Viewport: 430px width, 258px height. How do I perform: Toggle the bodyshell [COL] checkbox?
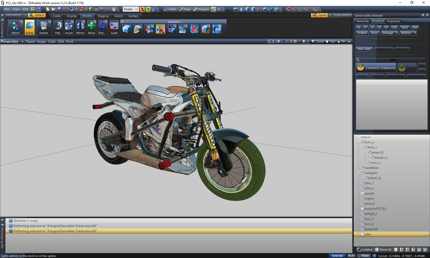(362, 209)
